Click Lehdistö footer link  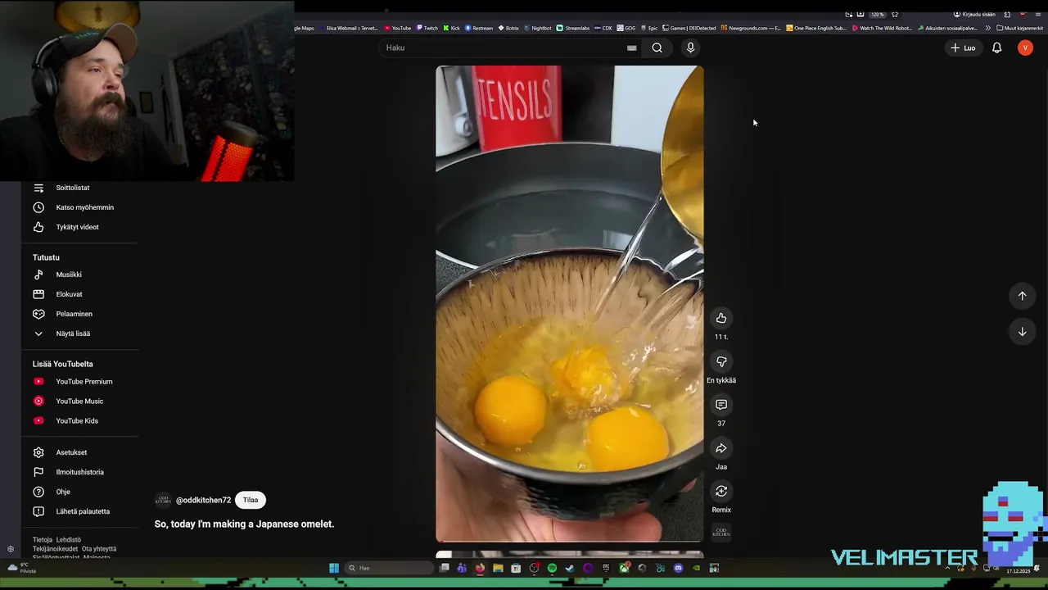(x=69, y=540)
